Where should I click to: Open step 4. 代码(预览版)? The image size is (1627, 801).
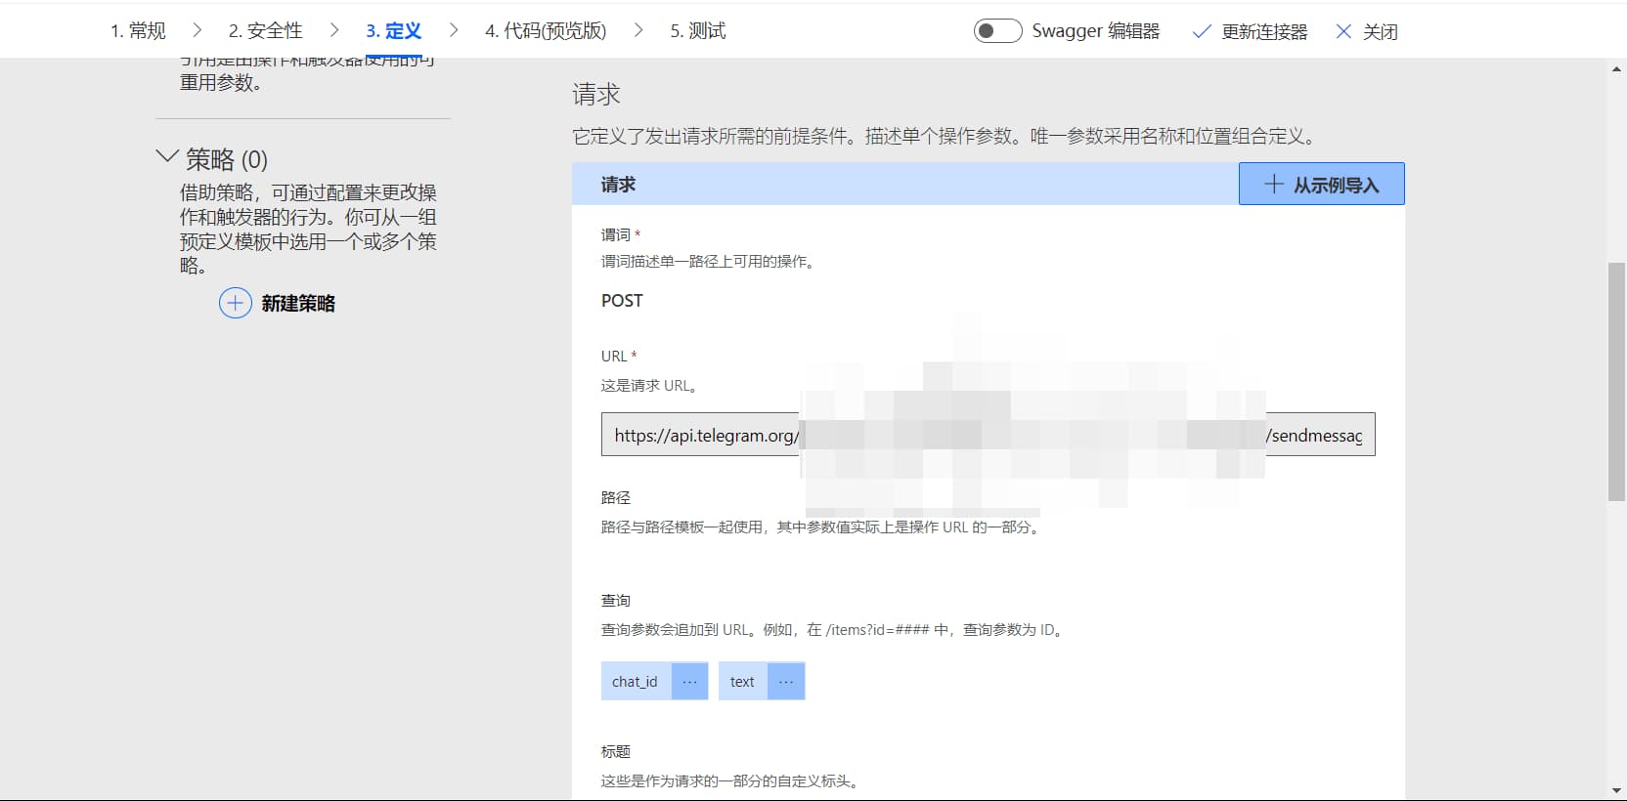[546, 31]
